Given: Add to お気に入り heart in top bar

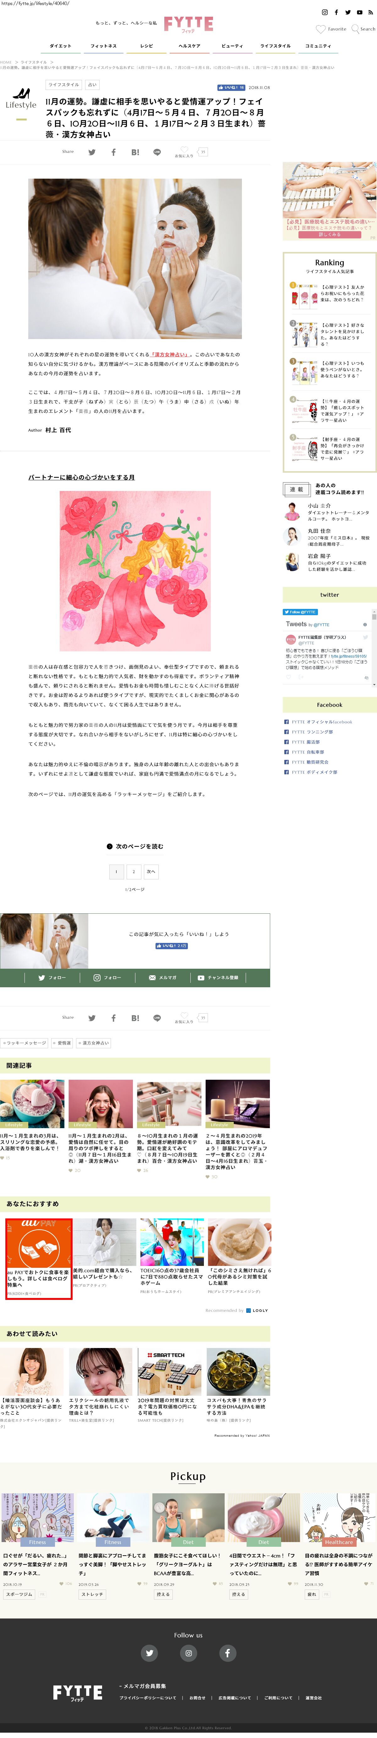Looking at the screenshot, I should pyautogui.click(x=184, y=153).
